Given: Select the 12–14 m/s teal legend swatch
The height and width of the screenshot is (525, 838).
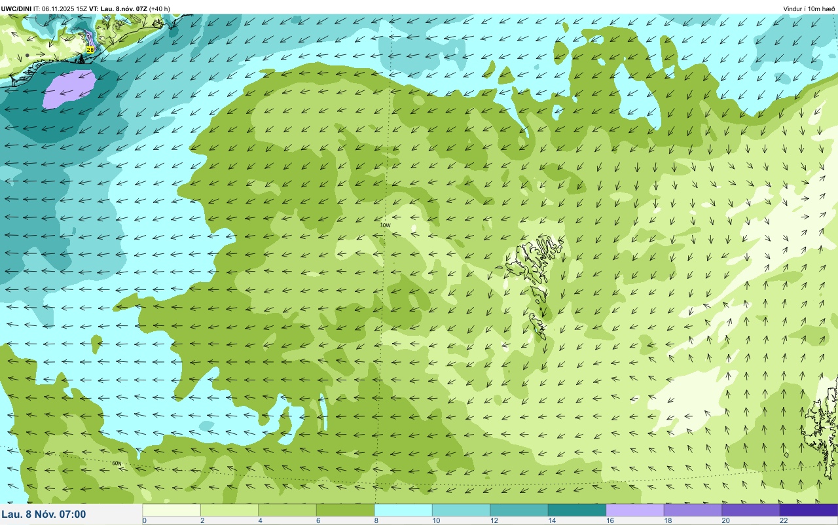Looking at the screenshot, I should (519, 510).
